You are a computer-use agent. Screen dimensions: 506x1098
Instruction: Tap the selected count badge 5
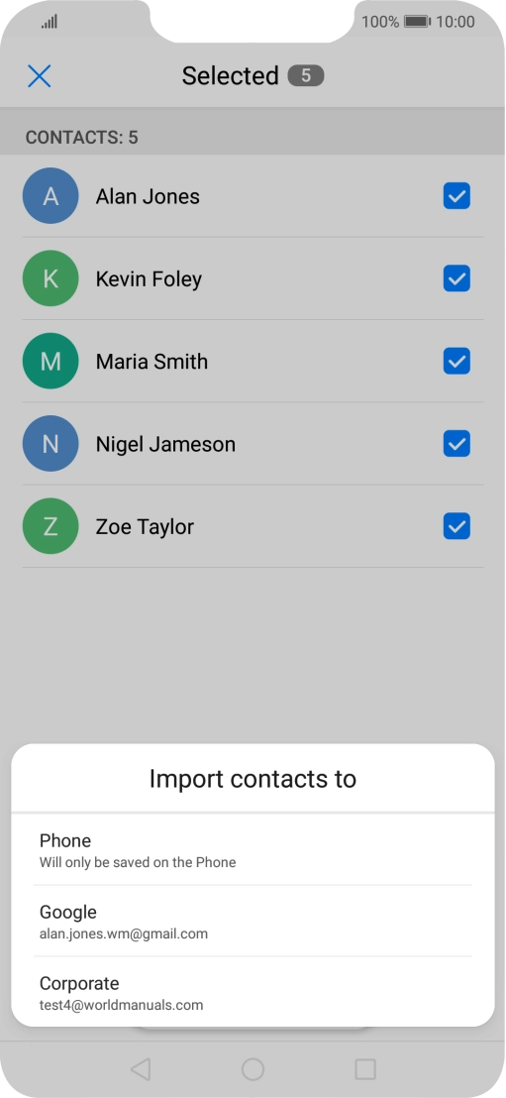306,75
